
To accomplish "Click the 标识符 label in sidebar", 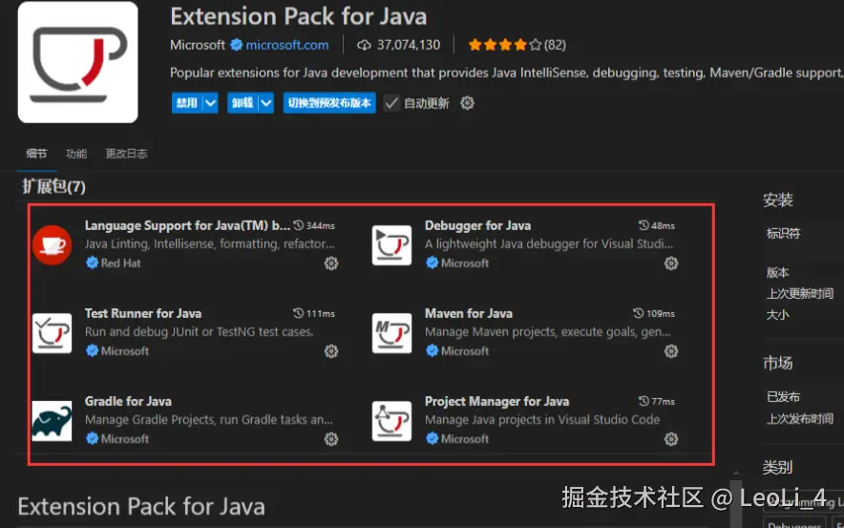I will pos(783,234).
